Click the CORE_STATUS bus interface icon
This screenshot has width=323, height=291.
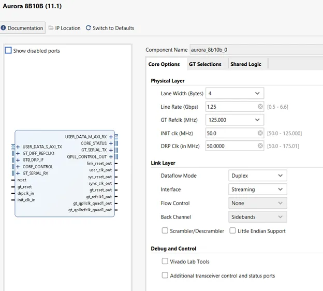(x=116, y=143)
